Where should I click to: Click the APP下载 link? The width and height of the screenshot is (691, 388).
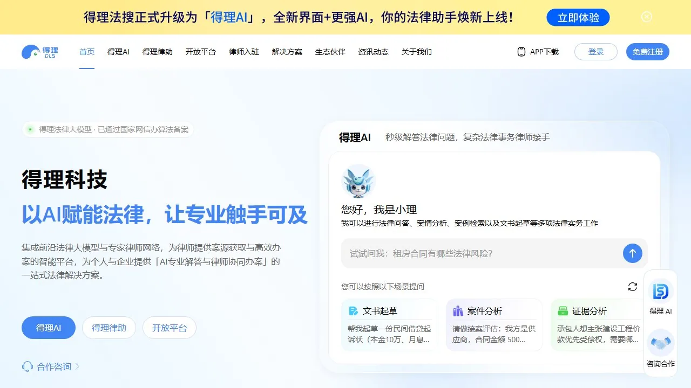pyautogui.click(x=544, y=52)
